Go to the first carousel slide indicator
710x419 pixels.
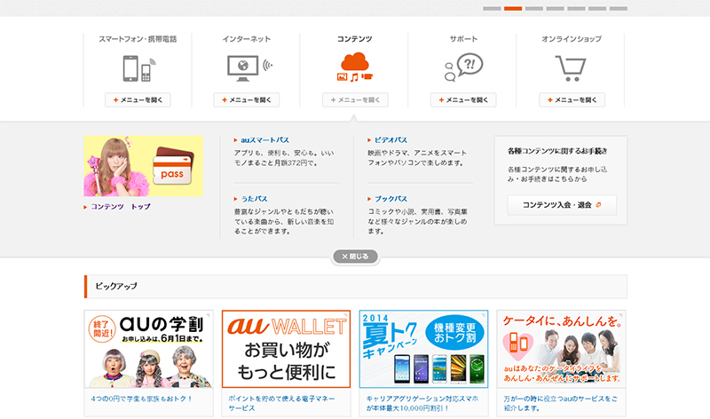492,9
